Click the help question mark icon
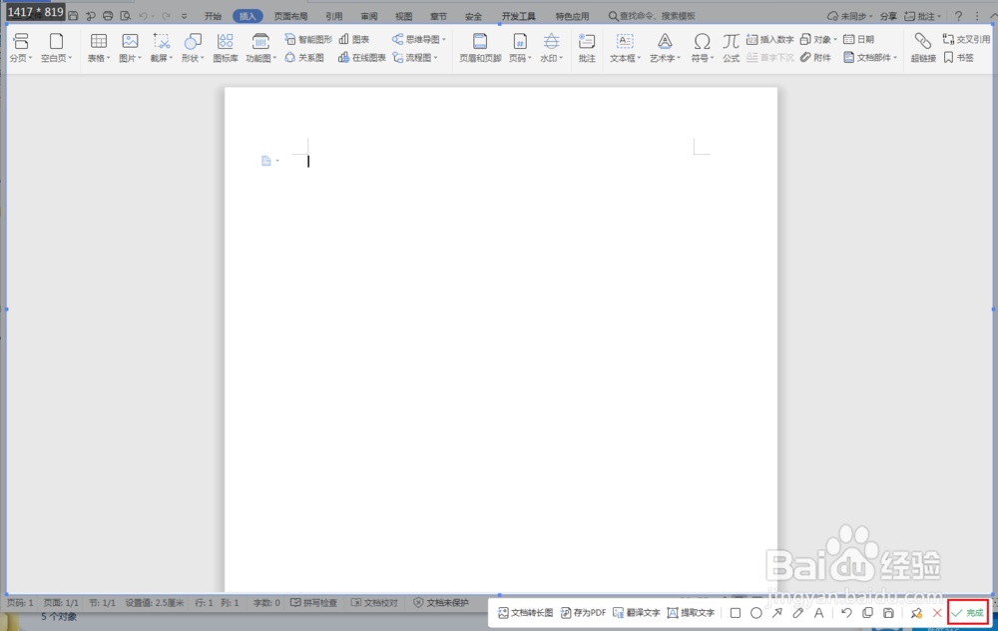Viewport: 998px width, 631px height. point(958,16)
